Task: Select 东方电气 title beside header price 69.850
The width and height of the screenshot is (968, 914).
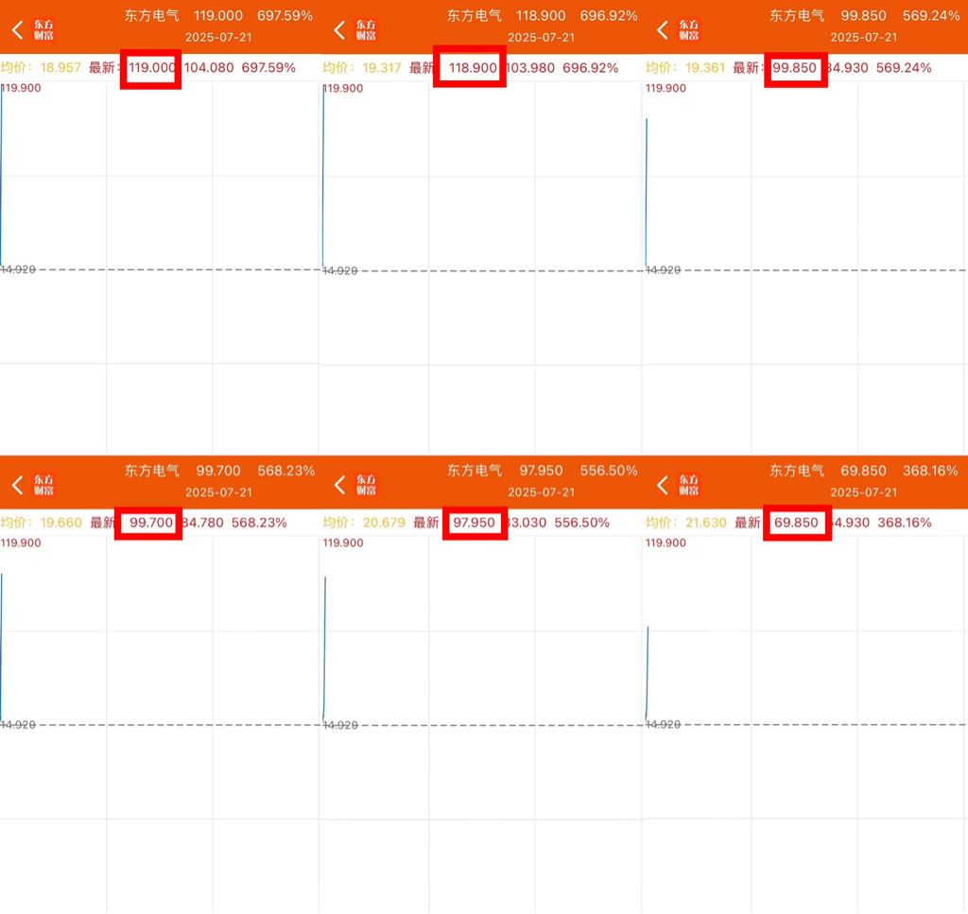Action: click(x=797, y=471)
